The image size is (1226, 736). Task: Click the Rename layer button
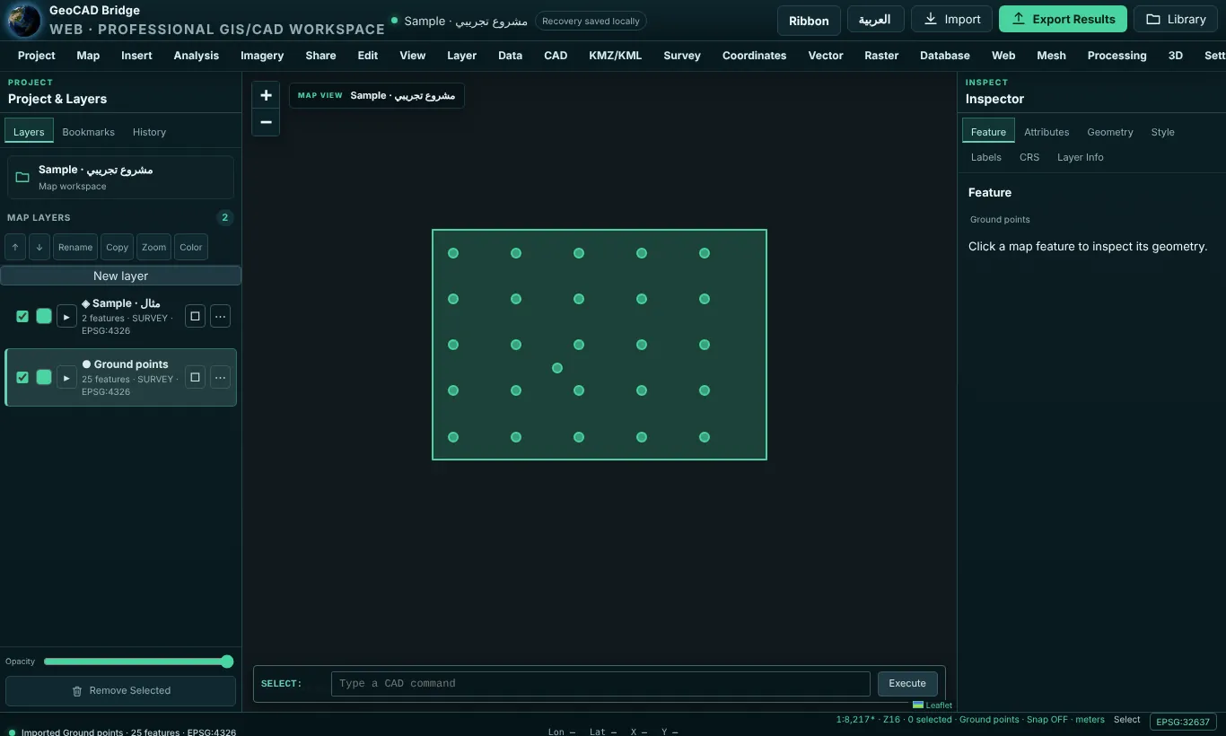(x=75, y=247)
